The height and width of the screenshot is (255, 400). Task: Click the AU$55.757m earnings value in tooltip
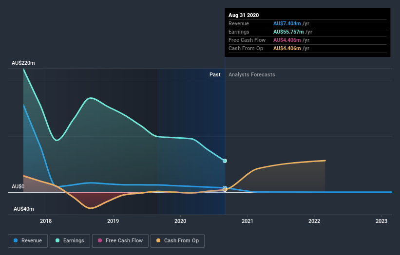click(x=288, y=32)
